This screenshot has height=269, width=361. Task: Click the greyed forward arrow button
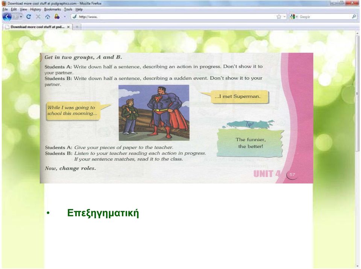[15, 17]
